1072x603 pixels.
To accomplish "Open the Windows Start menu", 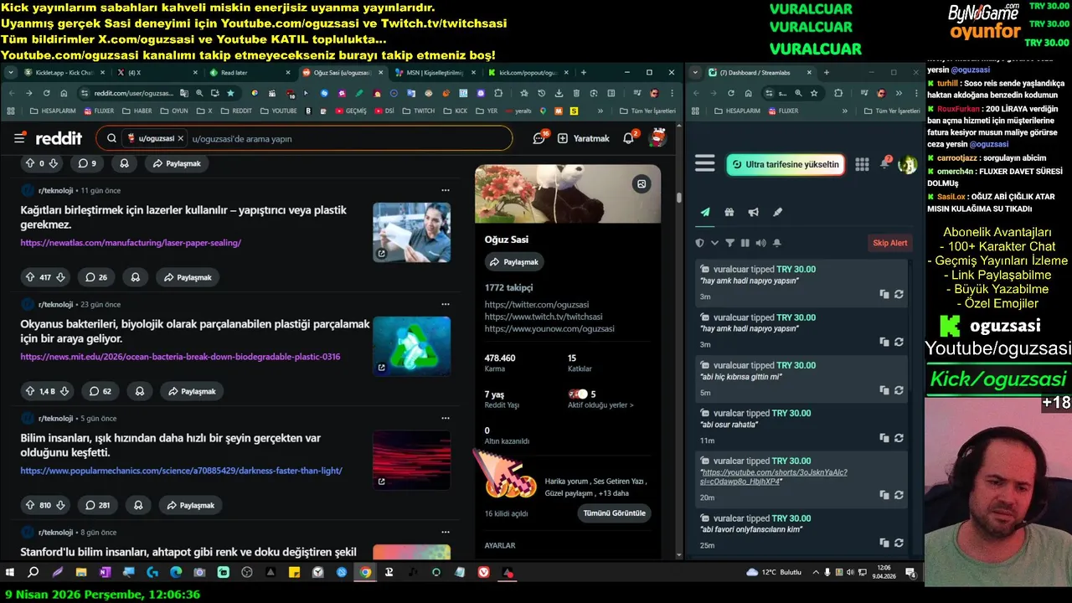I will point(10,573).
